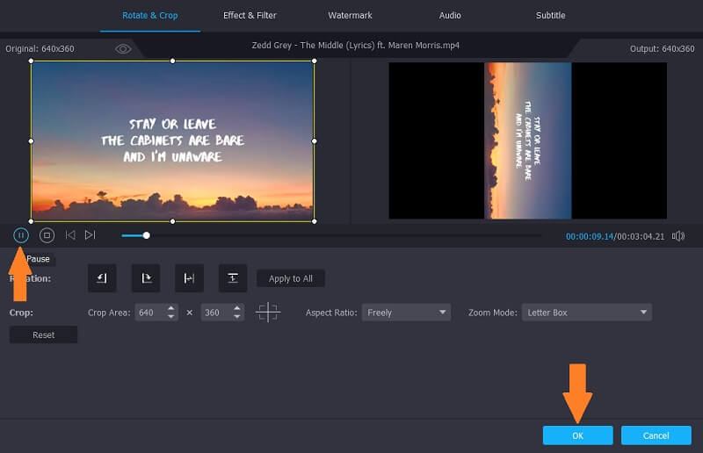Mute audio with the volume icon
Viewport: 703px width, 453px height.
[678, 235]
